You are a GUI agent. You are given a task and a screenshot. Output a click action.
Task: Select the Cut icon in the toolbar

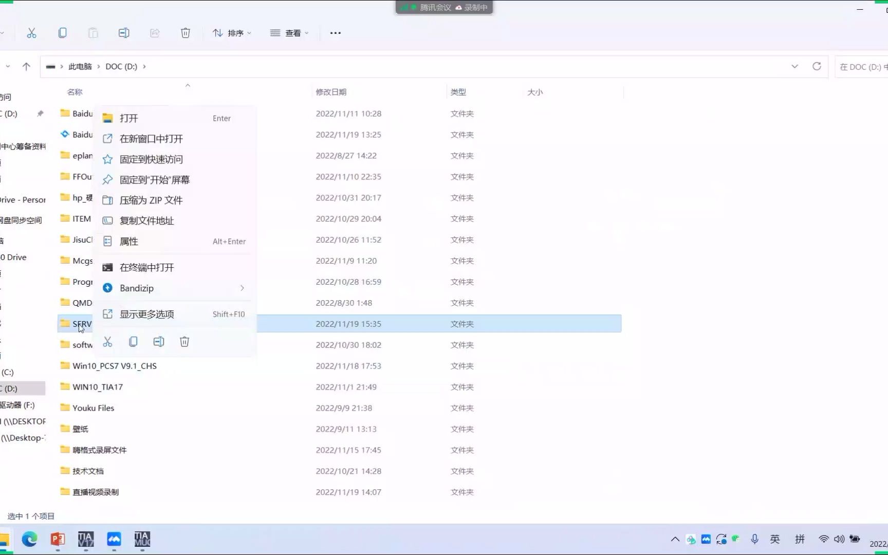31,32
